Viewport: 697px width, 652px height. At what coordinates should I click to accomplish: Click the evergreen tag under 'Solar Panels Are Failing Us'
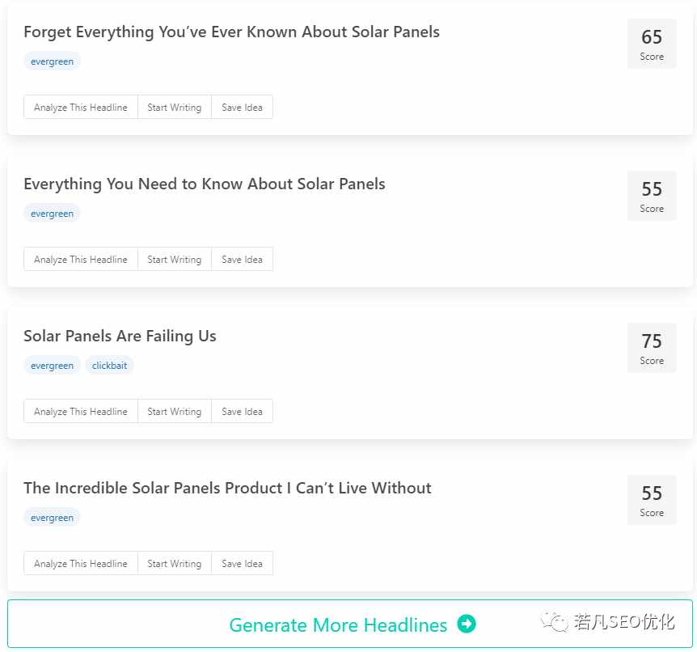click(52, 366)
